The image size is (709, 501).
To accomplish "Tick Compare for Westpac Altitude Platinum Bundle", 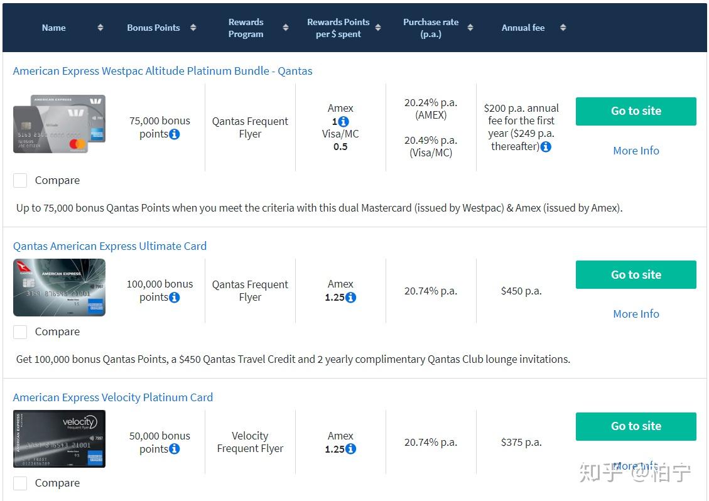I will coord(20,180).
